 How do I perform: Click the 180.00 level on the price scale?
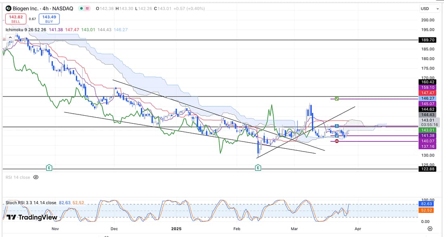427,59
